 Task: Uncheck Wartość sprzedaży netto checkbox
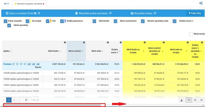(x=143, y=21)
